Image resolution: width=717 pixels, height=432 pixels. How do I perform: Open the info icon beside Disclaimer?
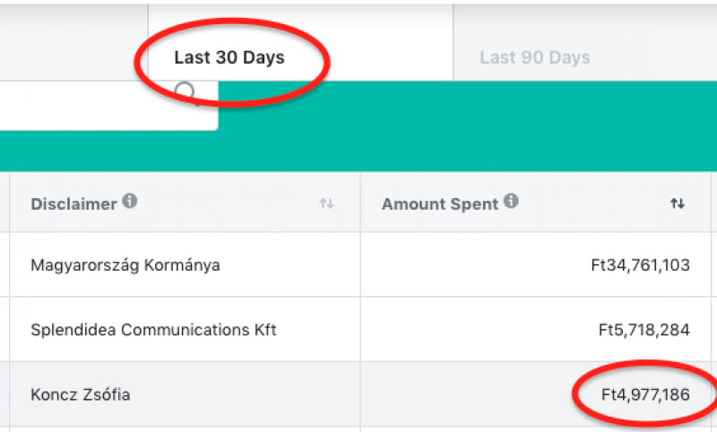[x=130, y=201]
